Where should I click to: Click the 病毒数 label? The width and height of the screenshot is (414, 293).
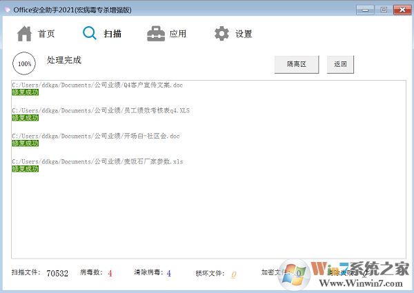(91, 272)
